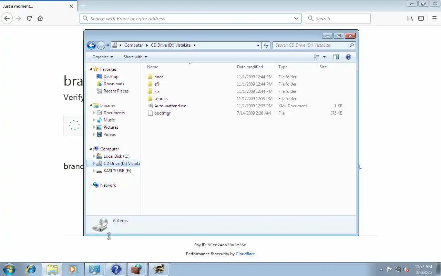This screenshot has width=441, height=276.
Task: Expand the Videos library
Action: (x=94, y=135)
